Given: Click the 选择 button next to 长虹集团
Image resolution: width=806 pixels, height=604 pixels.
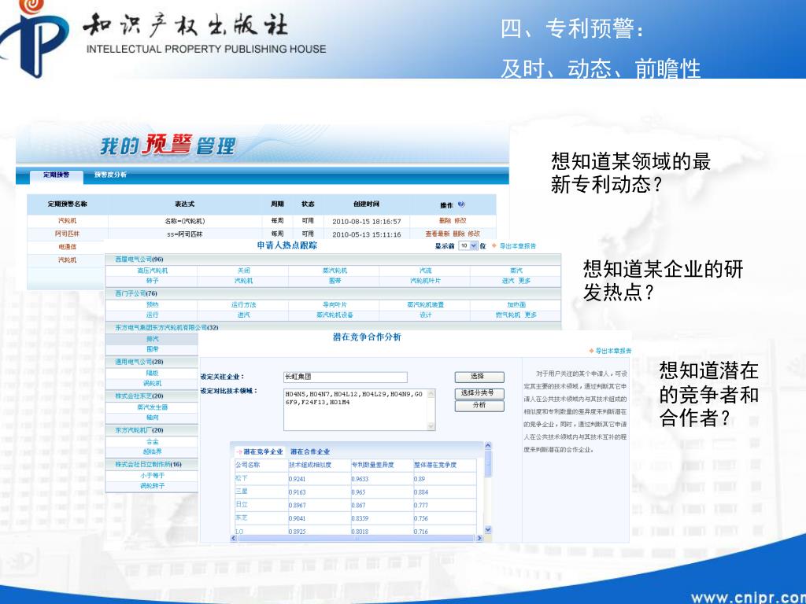Looking at the screenshot, I should [479, 377].
